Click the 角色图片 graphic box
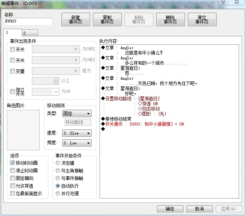 (23, 130)
